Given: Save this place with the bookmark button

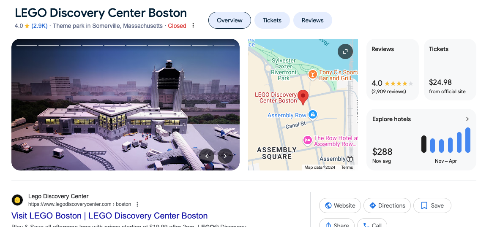Looking at the screenshot, I should click(x=432, y=205).
